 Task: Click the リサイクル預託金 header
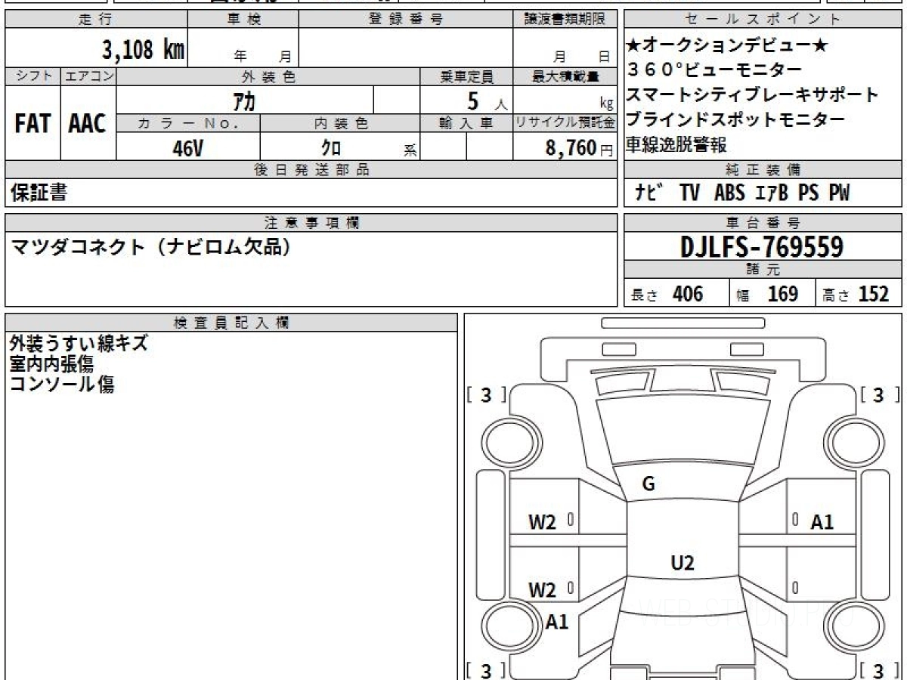click(565, 123)
